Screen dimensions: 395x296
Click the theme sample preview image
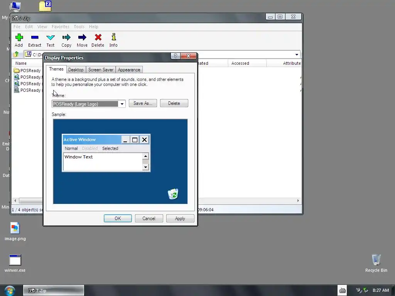coord(120,161)
